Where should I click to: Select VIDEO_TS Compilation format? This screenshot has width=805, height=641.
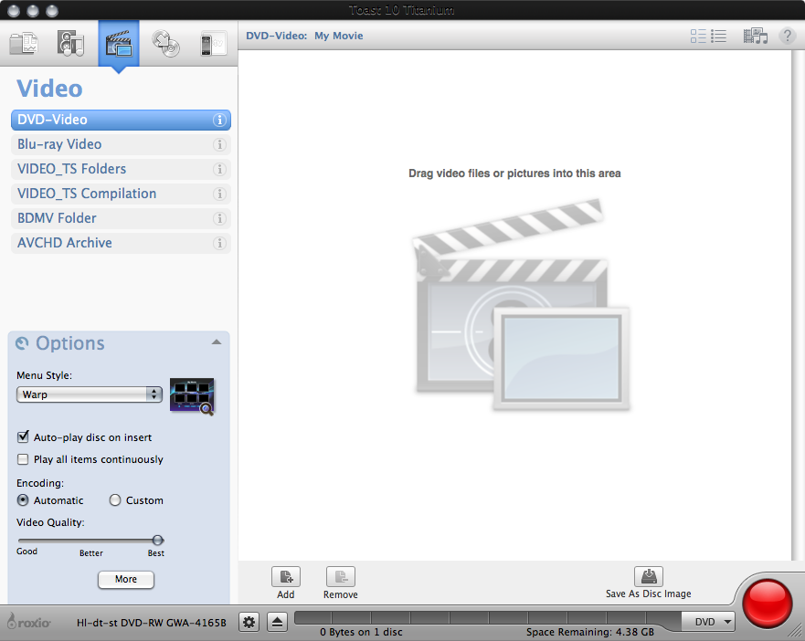[121, 194]
